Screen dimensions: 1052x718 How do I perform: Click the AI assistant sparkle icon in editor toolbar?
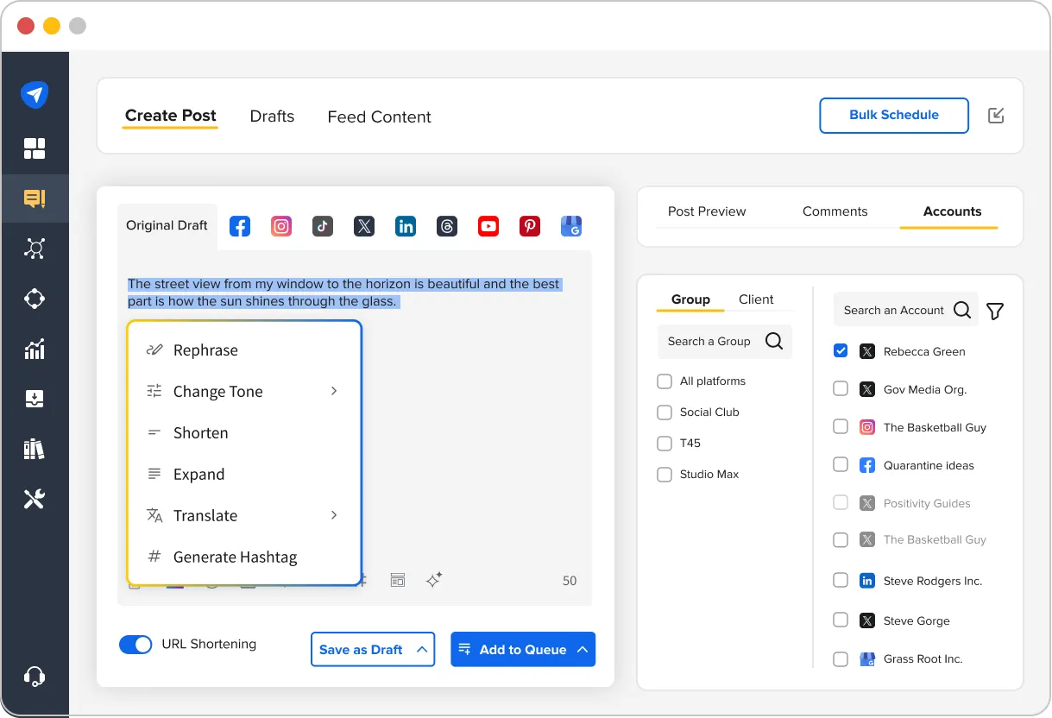433,580
